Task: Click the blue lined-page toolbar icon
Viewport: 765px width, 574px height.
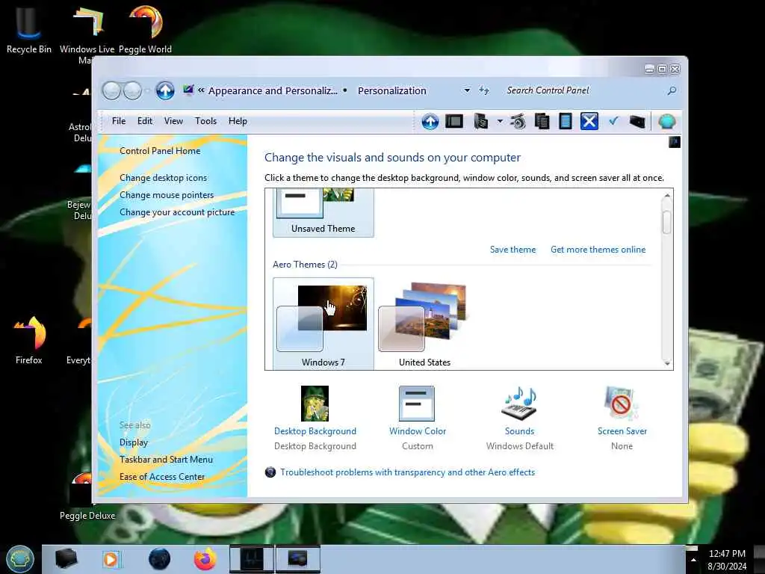Action: click(566, 121)
